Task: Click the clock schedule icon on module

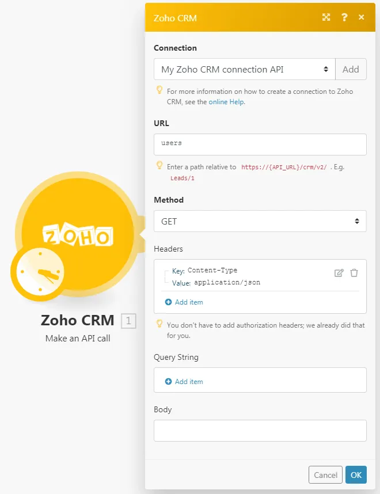Action: pos(40,272)
